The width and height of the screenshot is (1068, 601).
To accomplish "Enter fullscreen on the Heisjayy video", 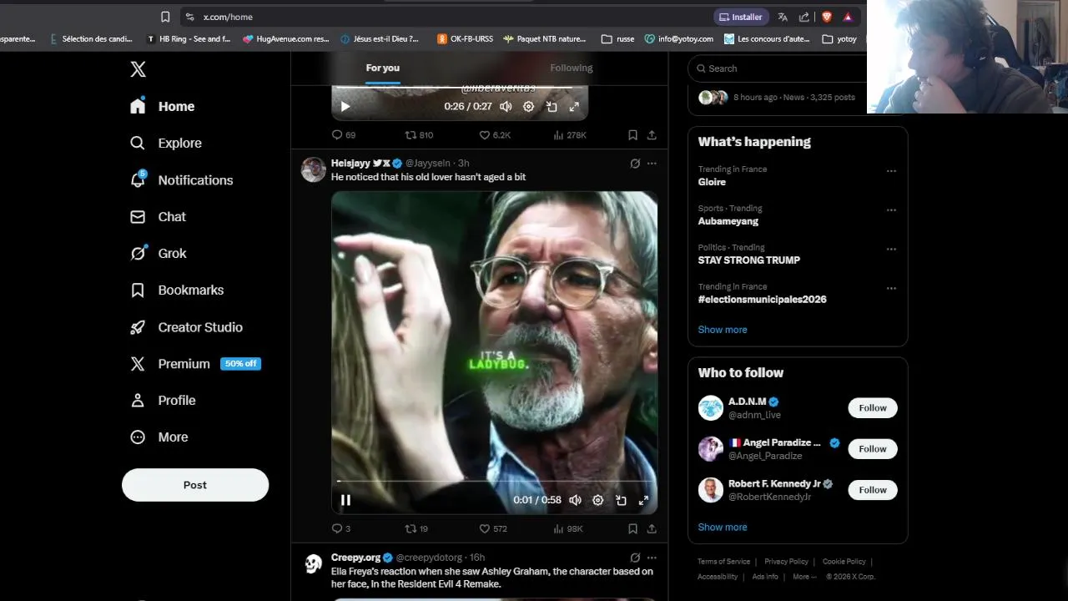I will tap(643, 500).
